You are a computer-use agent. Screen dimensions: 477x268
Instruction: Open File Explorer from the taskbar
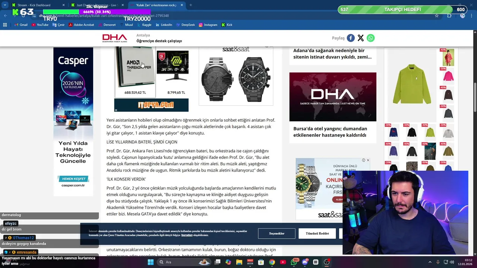239,262
